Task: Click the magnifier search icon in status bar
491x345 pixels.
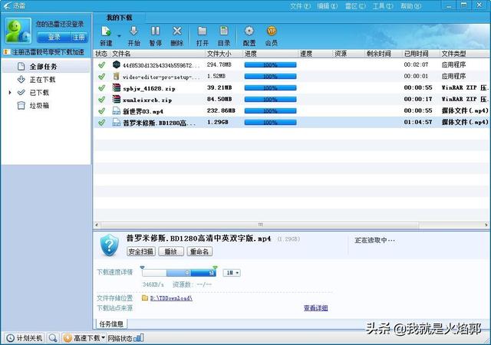Action: (x=53, y=338)
